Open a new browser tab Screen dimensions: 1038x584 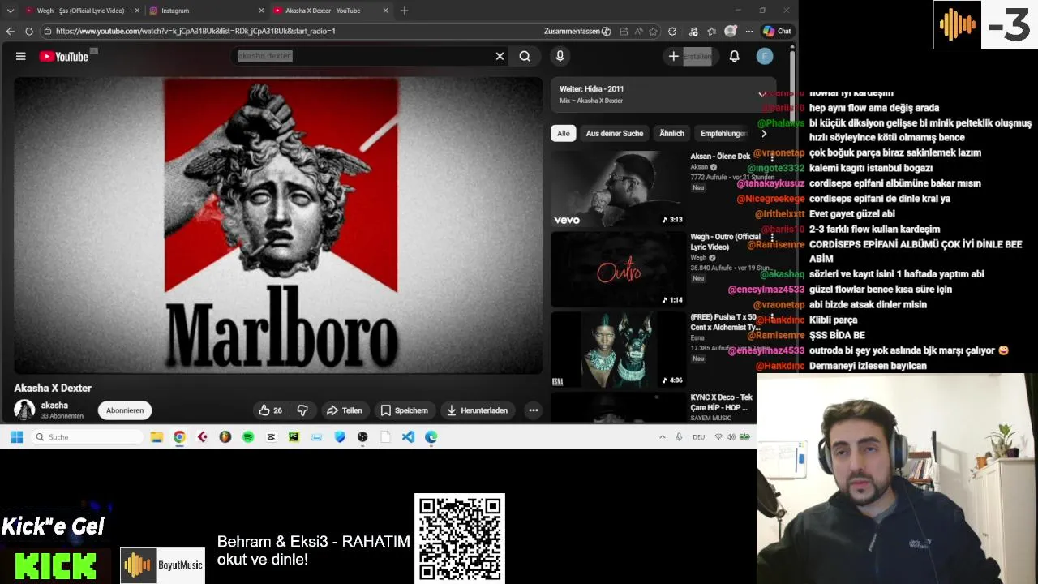404,11
